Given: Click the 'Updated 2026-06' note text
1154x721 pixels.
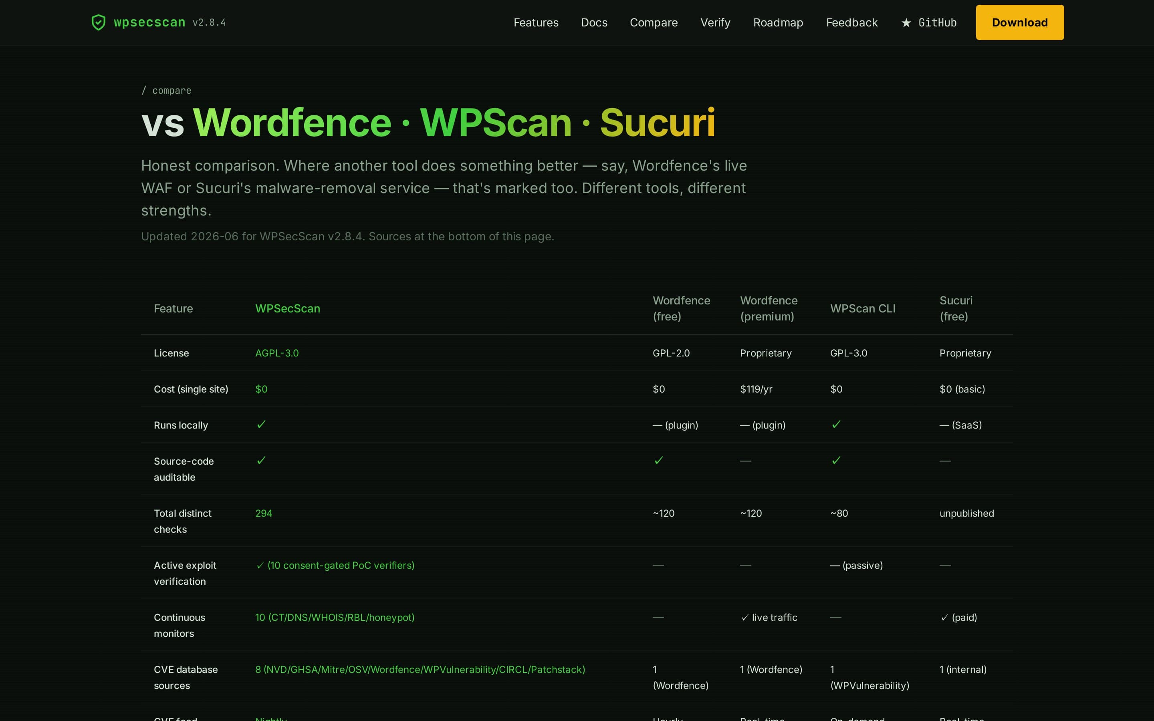Looking at the screenshot, I should pos(347,236).
